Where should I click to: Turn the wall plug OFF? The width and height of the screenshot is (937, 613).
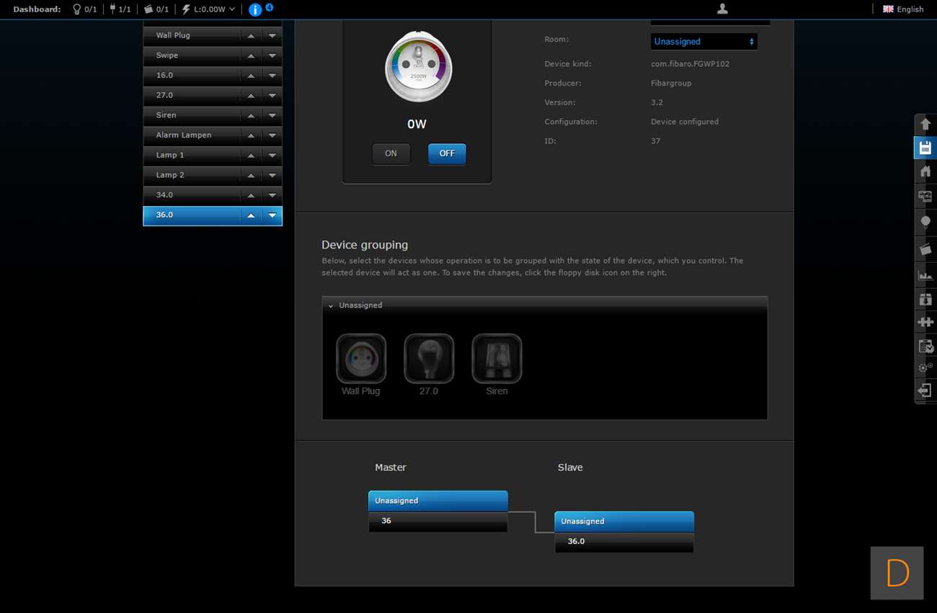pyautogui.click(x=447, y=153)
